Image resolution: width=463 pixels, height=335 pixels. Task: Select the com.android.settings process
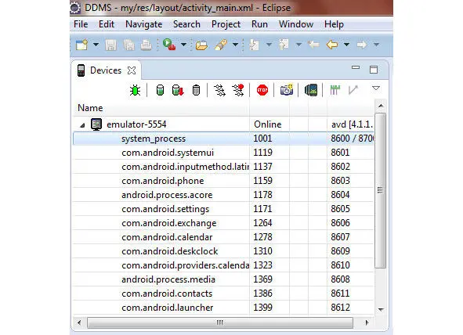point(223,209)
